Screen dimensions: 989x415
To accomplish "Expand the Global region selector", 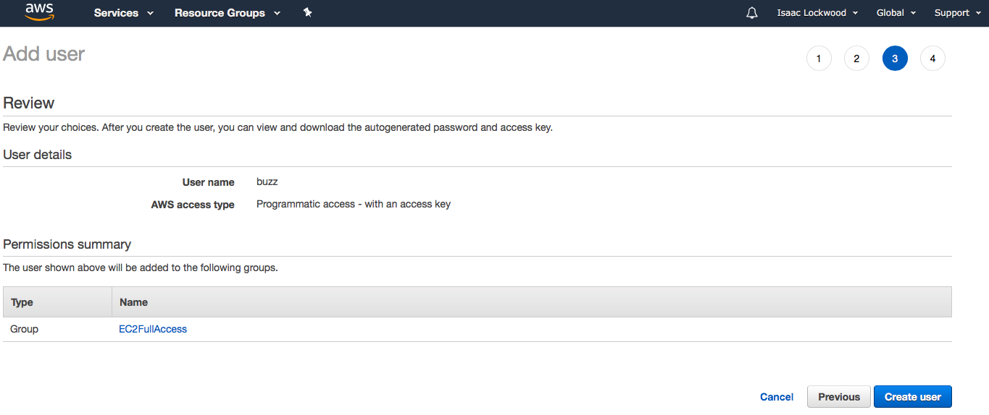I will click(x=896, y=13).
